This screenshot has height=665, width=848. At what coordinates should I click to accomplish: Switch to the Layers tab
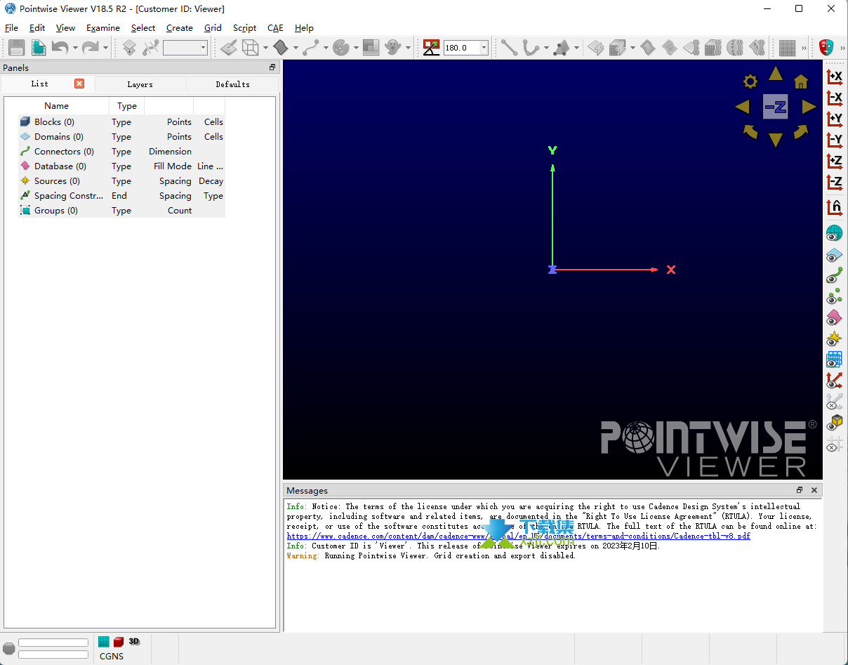(x=140, y=84)
